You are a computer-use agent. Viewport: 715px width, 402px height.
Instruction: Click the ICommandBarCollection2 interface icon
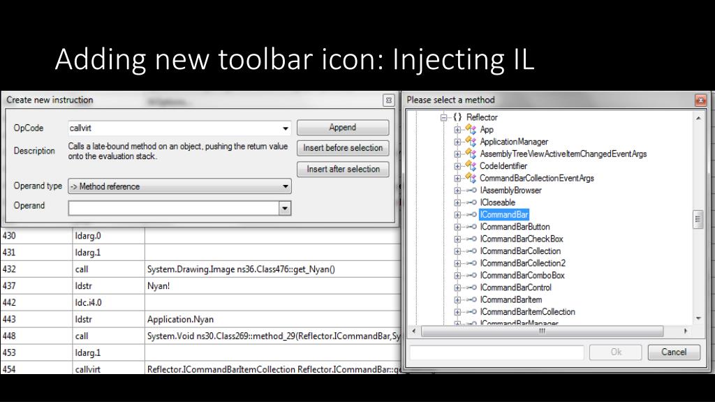[x=471, y=263]
